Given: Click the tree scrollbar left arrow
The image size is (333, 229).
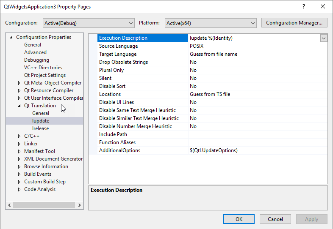Looking at the screenshot, I should coord(9,205).
